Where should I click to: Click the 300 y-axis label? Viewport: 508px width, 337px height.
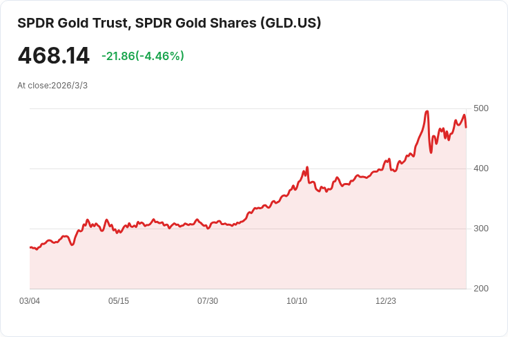tap(480, 229)
